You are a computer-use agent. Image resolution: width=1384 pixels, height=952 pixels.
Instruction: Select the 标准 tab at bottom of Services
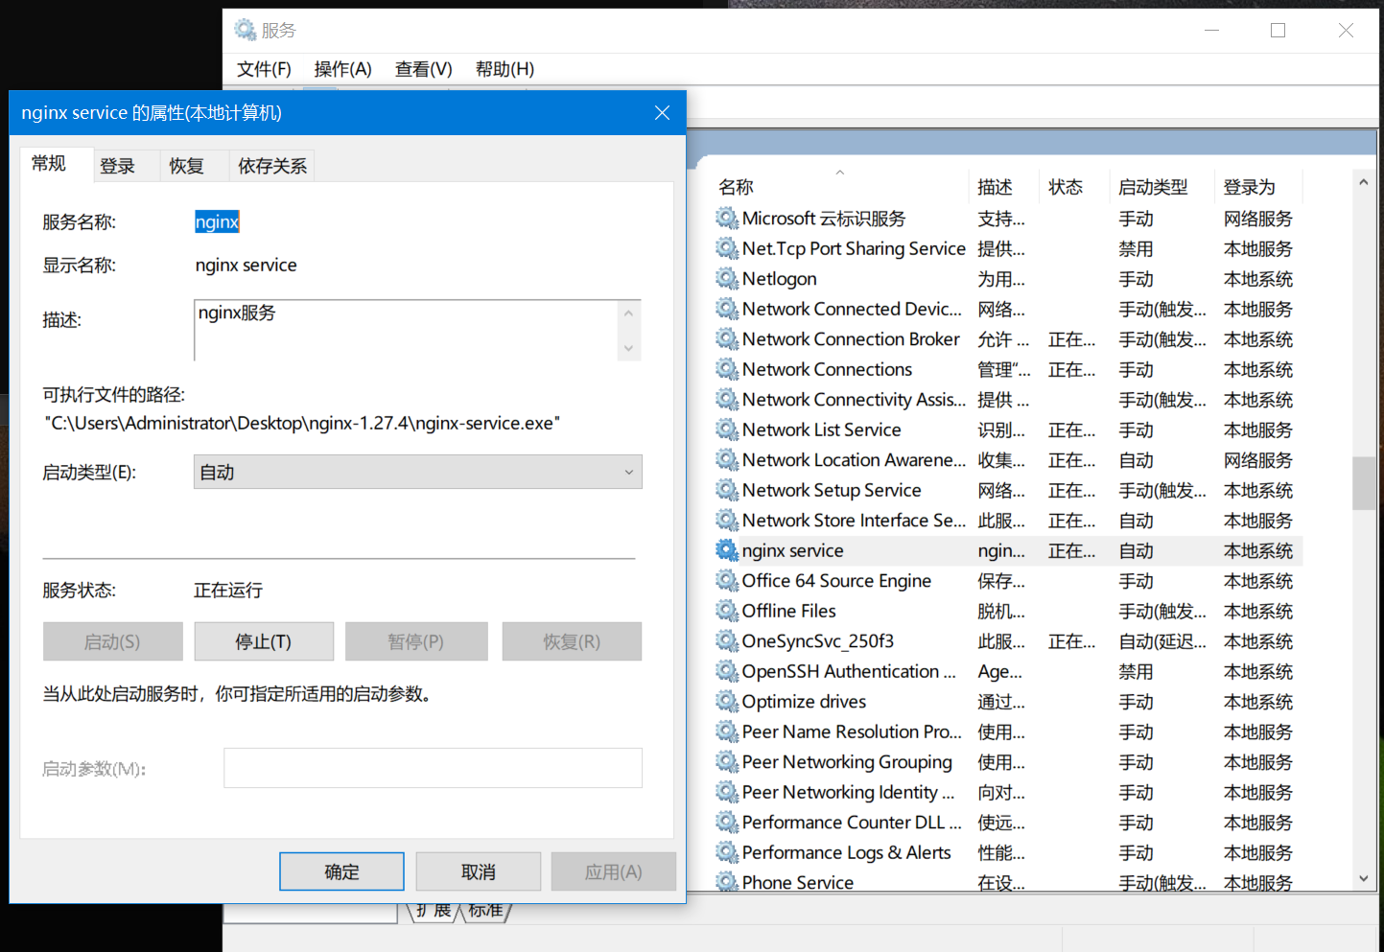[x=486, y=911]
